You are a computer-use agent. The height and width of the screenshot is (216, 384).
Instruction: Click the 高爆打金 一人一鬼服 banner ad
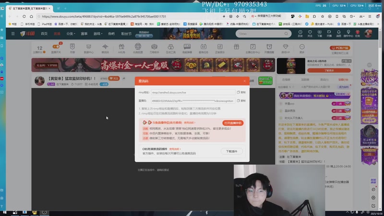(x=153, y=65)
